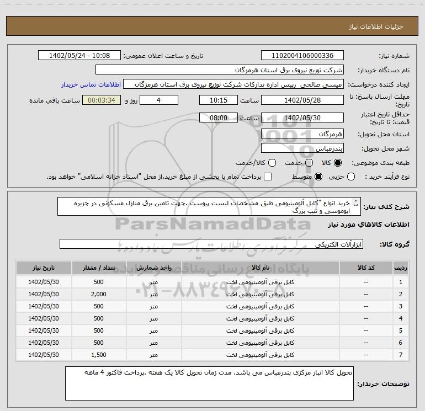Click the remaining time counter 00:03:34

[102, 100]
